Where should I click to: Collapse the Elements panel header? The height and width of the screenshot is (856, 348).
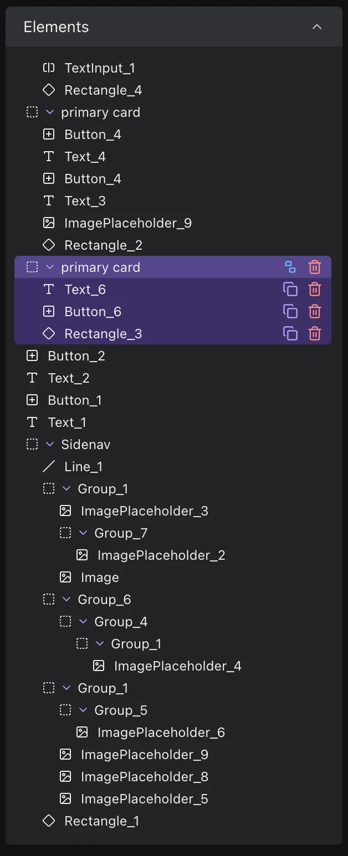pyautogui.click(x=316, y=27)
